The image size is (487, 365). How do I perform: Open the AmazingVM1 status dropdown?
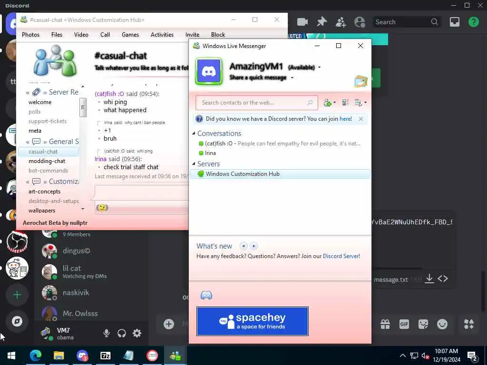pos(319,67)
